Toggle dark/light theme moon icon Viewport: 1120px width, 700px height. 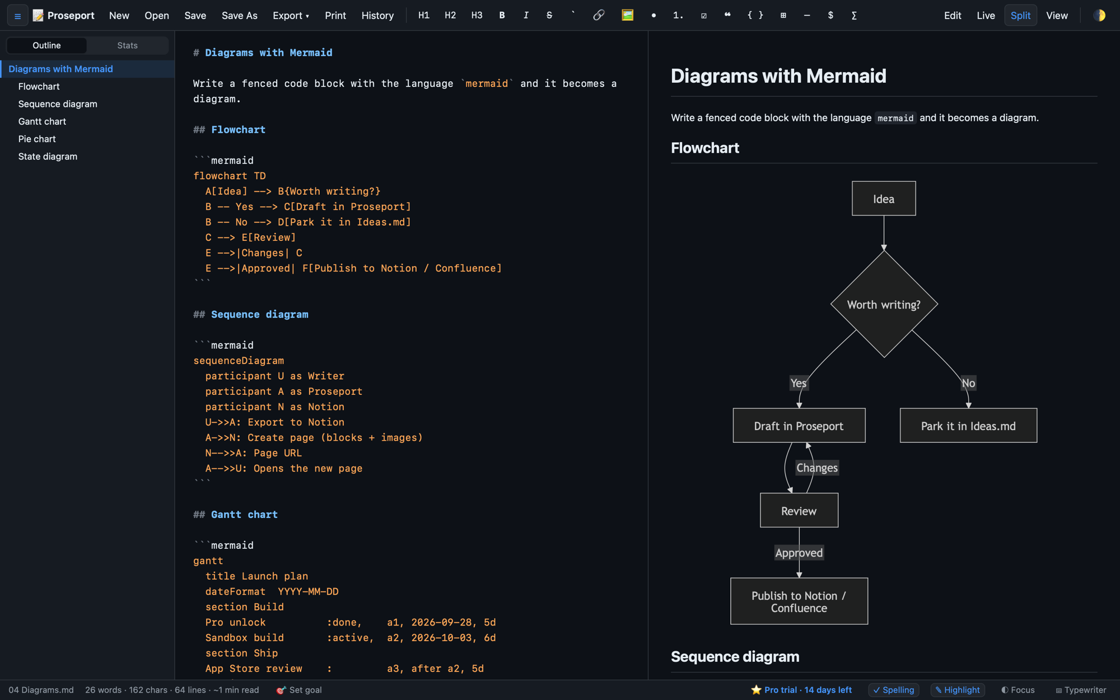pyautogui.click(x=1099, y=16)
